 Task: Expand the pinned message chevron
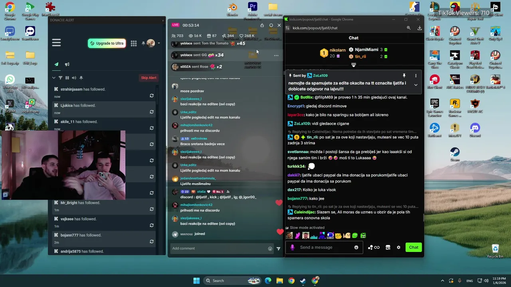coord(416,85)
